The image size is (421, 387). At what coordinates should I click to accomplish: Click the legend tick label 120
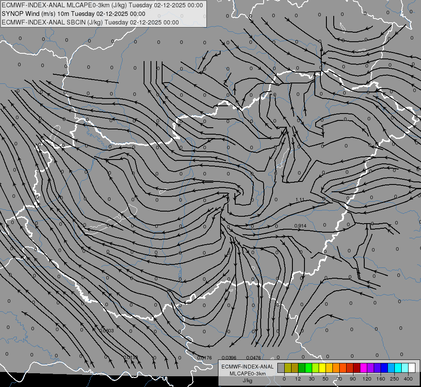pyautogui.click(x=367, y=379)
